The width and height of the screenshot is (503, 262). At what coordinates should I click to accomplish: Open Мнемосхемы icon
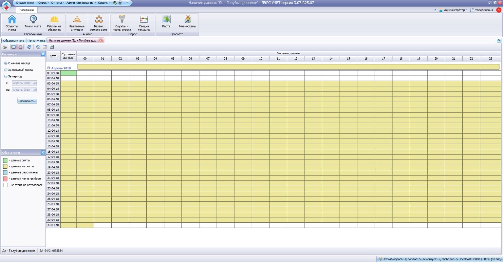188,22
